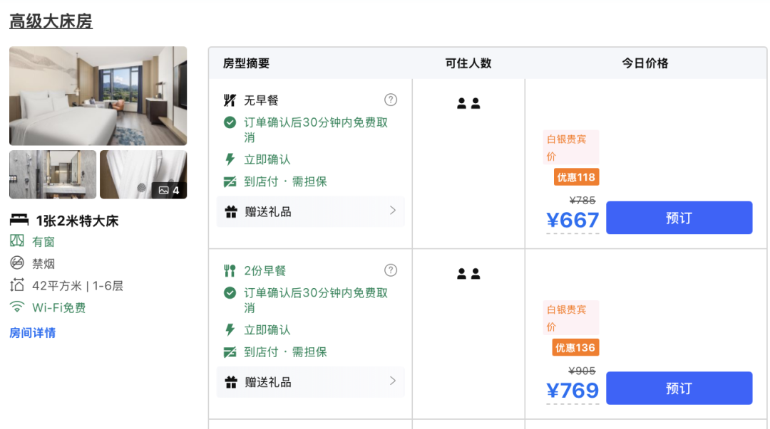Expand 赠送礼品 for the no-breakfast rate
Screen dimensions: 770x429
coord(310,211)
